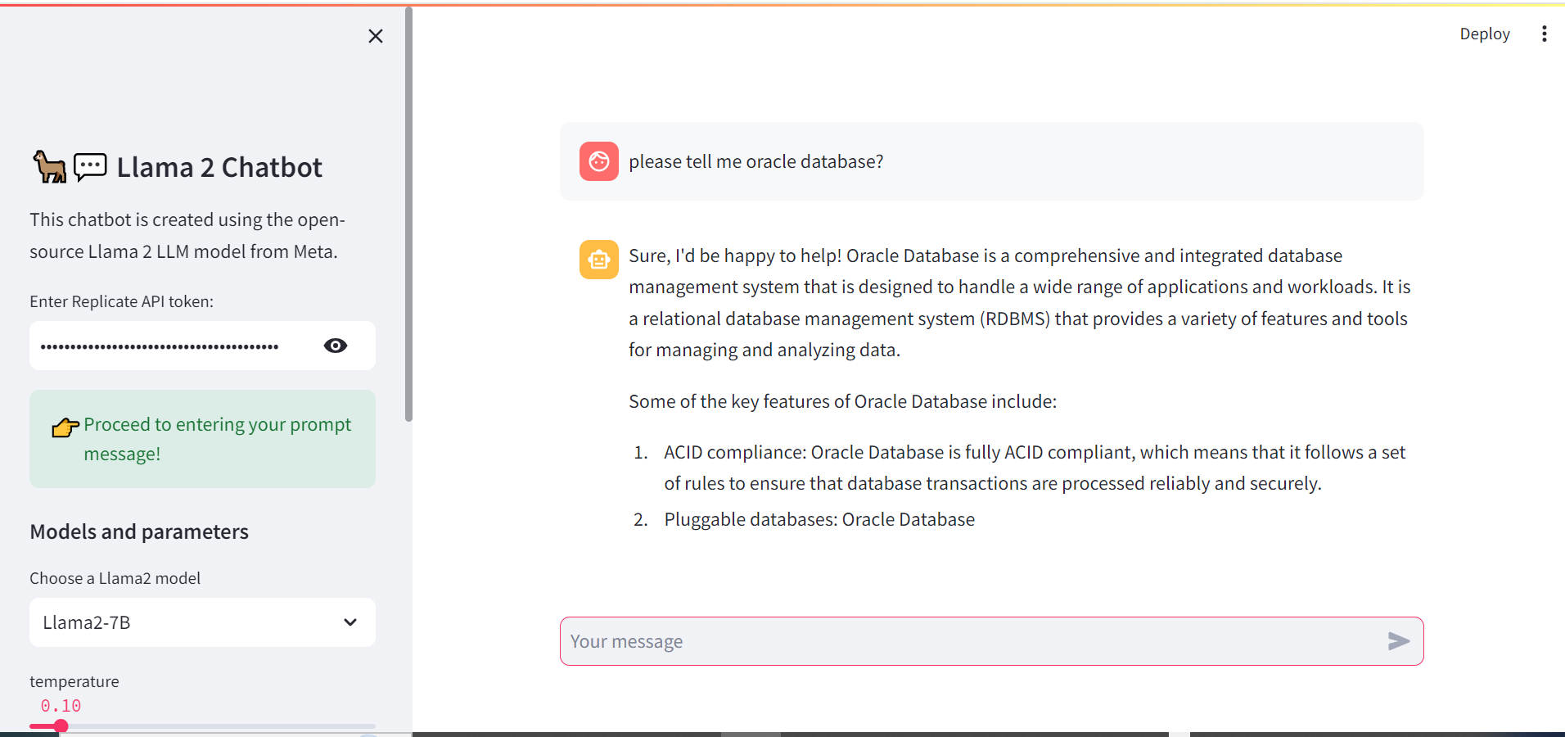
Task: Click the user avatar icon
Action: pyautogui.click(x=598, y=161)
